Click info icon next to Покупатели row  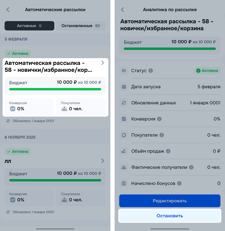coord(162,135)
